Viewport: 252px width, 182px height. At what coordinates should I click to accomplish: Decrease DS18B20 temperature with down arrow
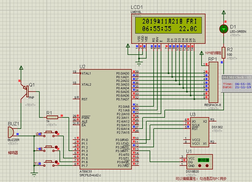click(x=200, y=166)
